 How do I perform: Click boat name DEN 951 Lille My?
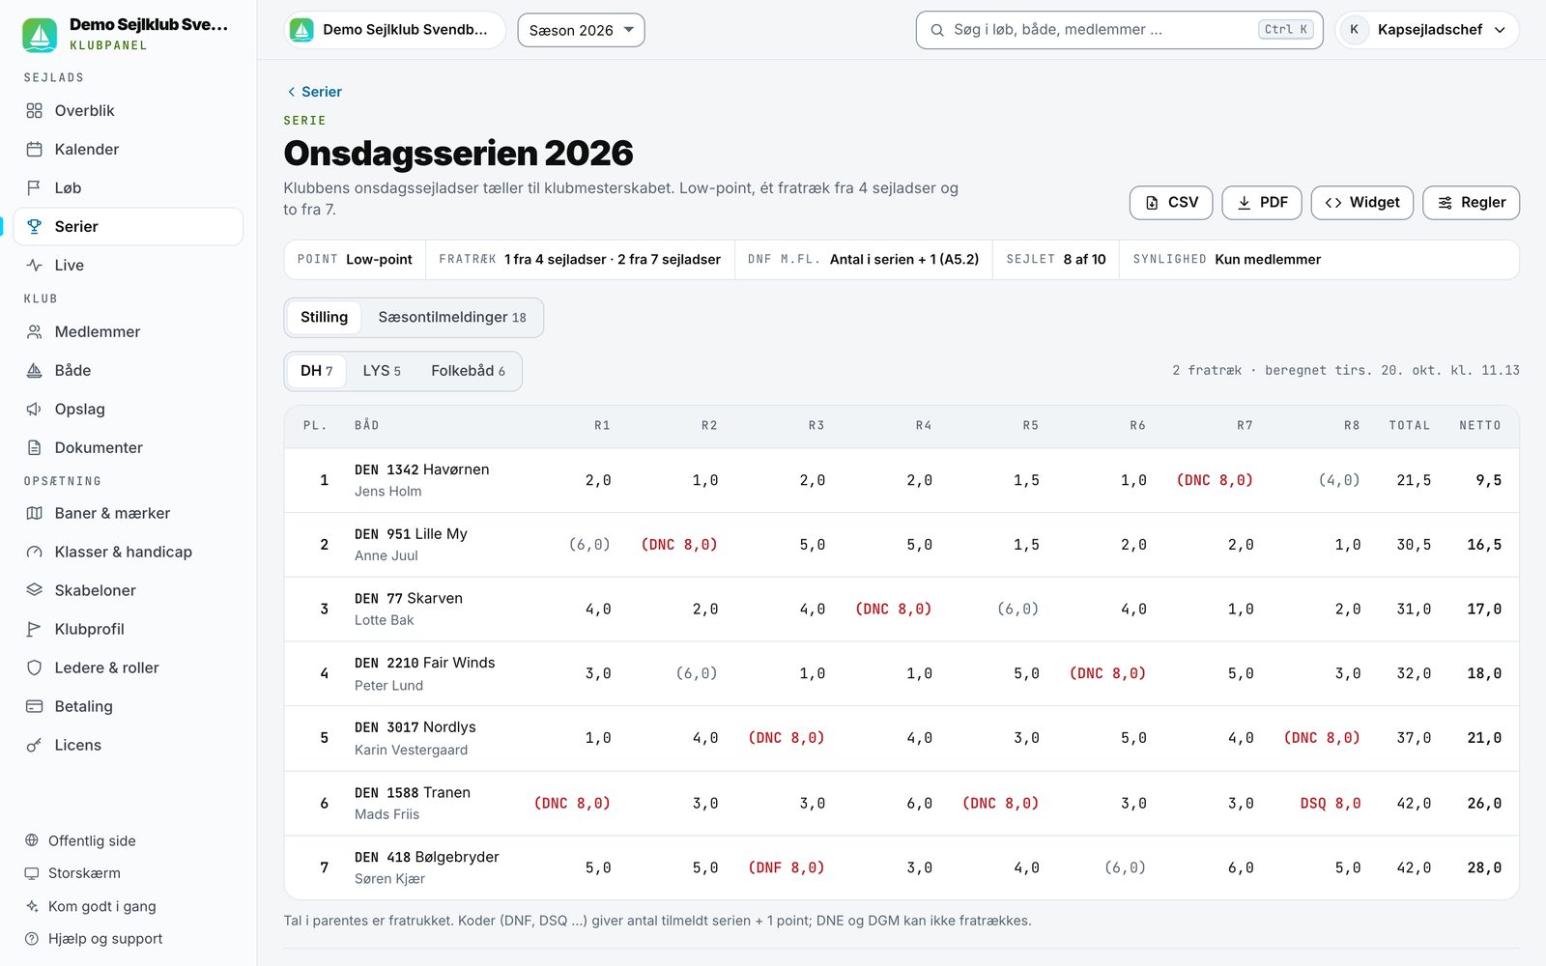pyautogui.click(x=411, y=534)
